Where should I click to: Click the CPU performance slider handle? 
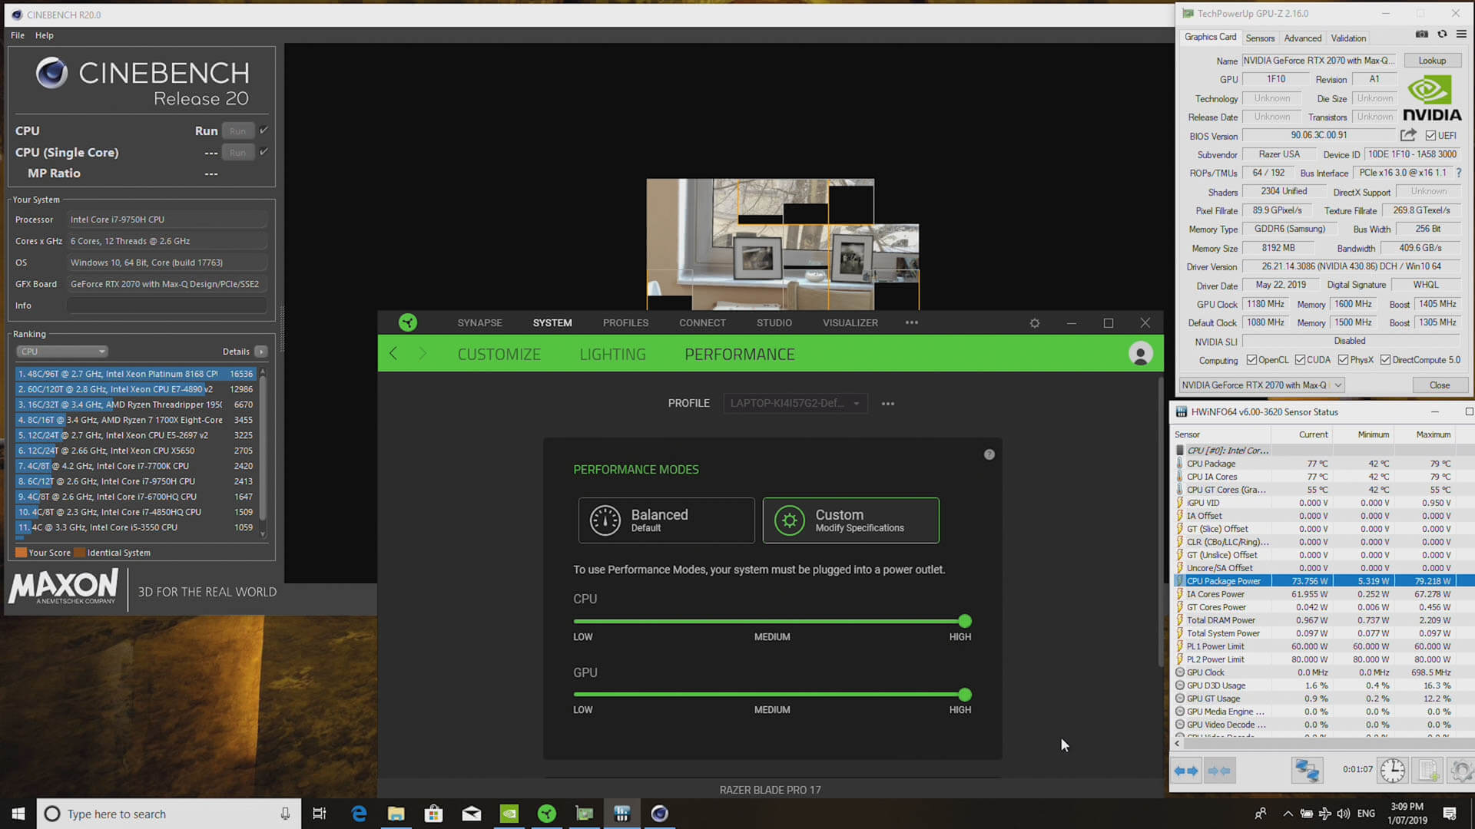pos(965,621)
